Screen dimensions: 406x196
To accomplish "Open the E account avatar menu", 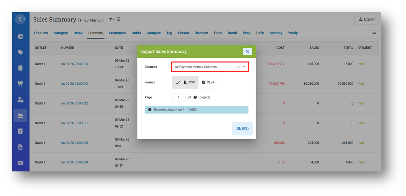I will tap(20, 19).
